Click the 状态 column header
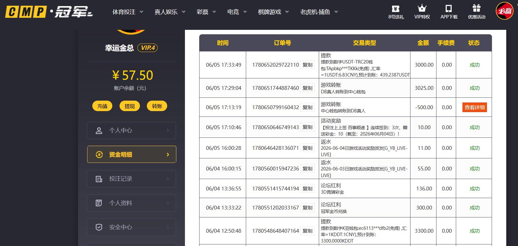This screenshot has width=518, height=246. click(x=474, y=43)
